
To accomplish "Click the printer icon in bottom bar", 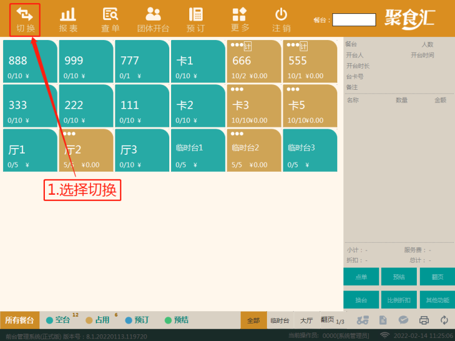I will (x=424, y=320).
